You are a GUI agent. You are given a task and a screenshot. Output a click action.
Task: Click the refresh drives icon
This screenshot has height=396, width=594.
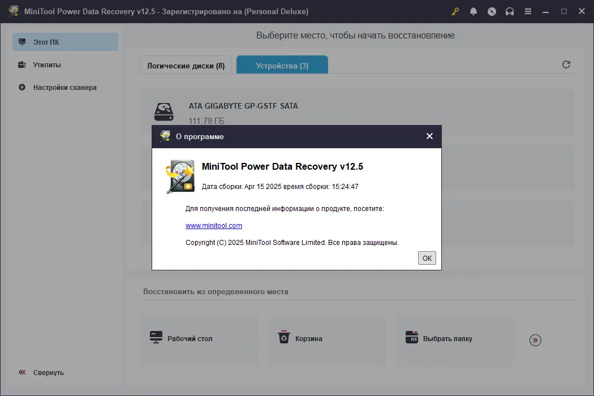(566, 64)
